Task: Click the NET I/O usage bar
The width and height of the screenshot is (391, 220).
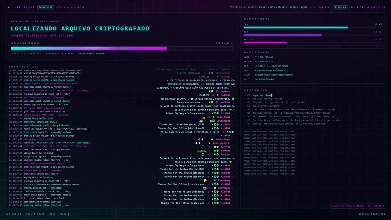Action: (x=312, y=42)
